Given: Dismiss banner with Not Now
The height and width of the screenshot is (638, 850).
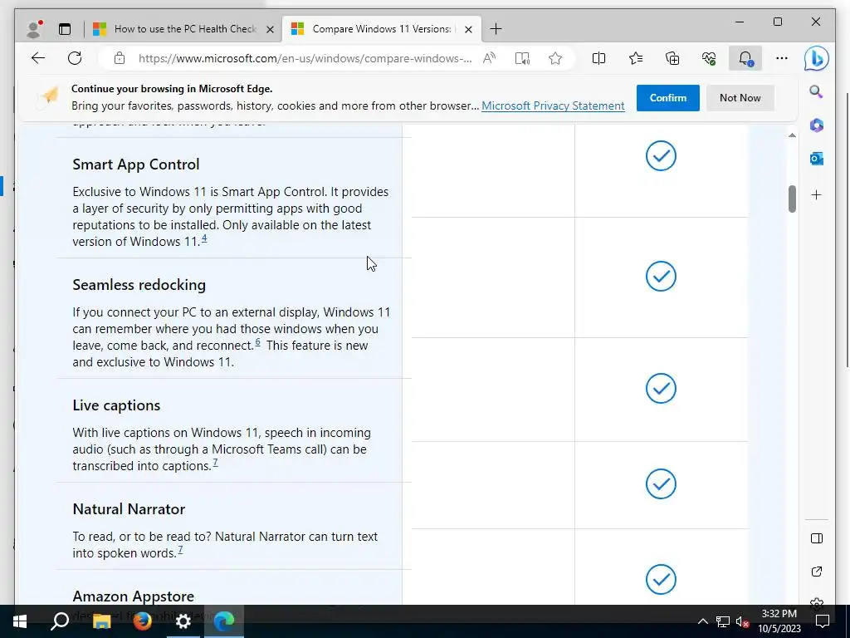Looking at the screenshot, I should click(x=740, y=98).
